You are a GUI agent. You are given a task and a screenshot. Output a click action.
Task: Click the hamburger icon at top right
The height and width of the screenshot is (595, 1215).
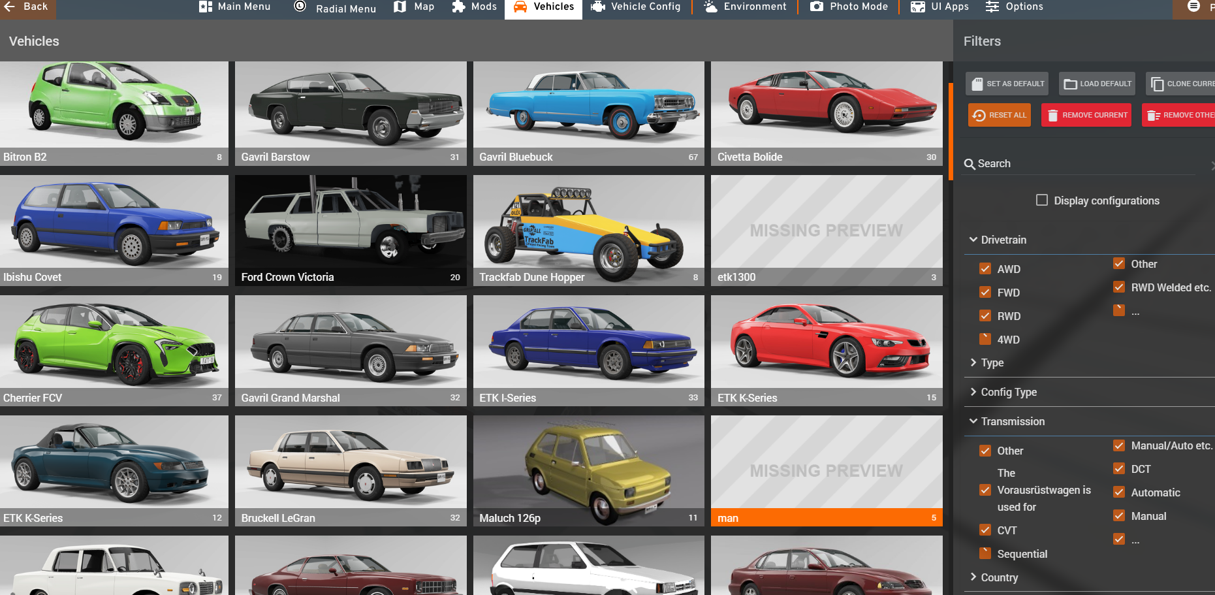(1193, 7)
